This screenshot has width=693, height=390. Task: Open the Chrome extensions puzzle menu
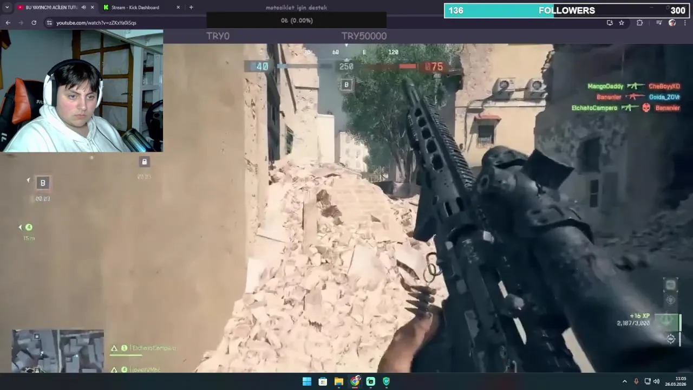[x=640, y=23]
